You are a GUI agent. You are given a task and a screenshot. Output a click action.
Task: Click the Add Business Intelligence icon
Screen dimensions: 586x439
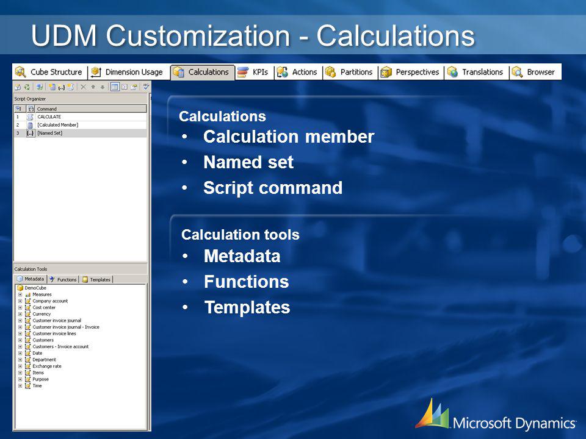coord(40,87)
